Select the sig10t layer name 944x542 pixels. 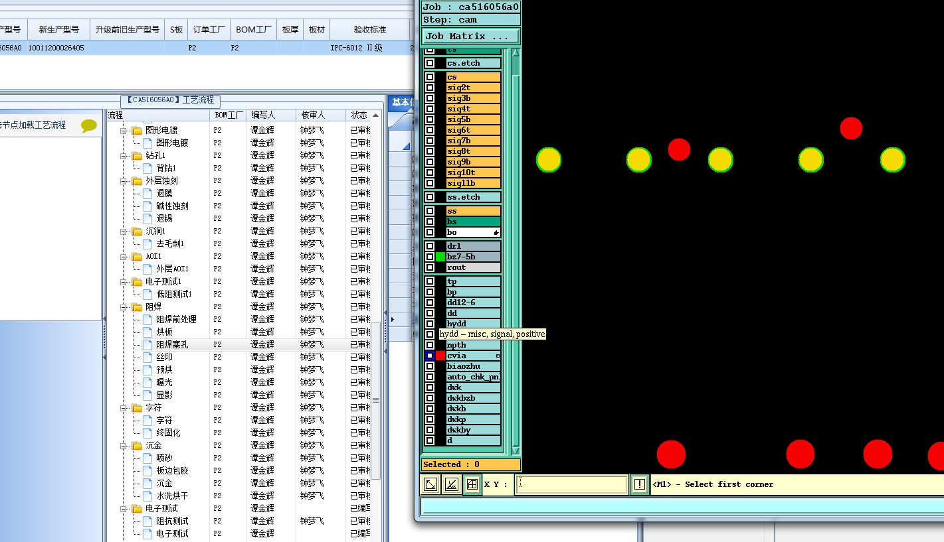(x=474, y=172)
